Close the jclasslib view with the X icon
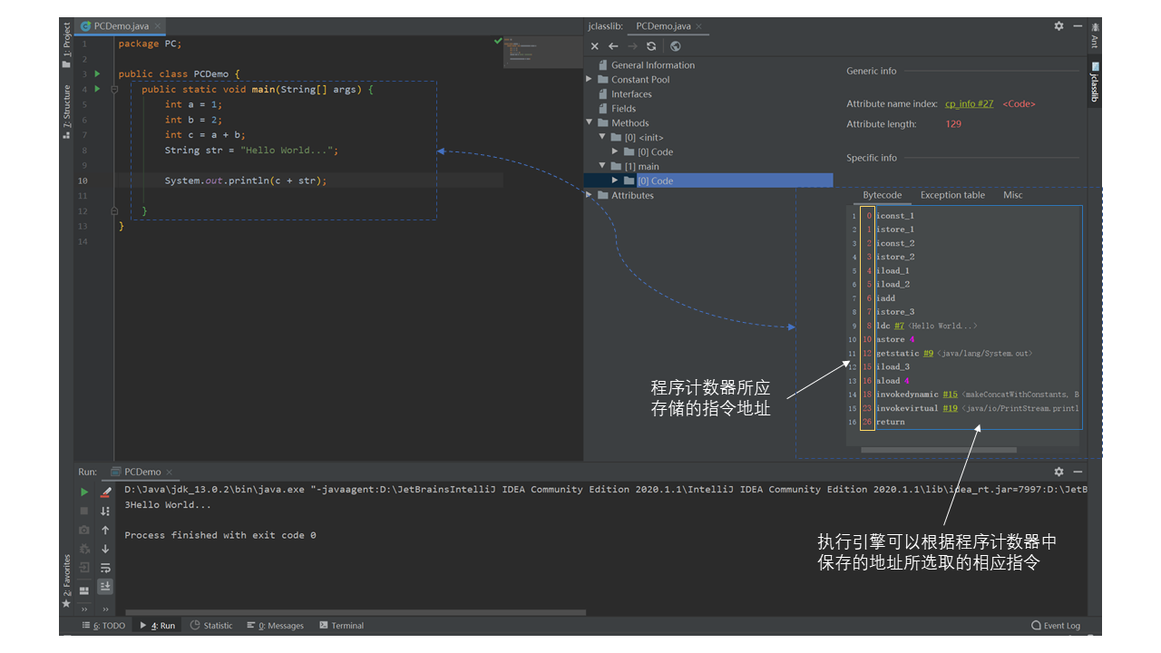 tap(595, 46)
